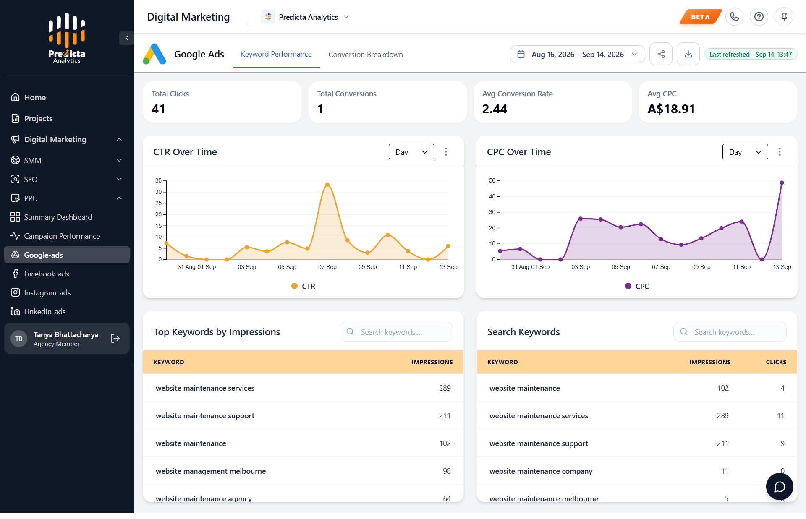Open Day dropdown in CTR chart
The height and width of the screenshot is (519, 806).
tap(411, 152)
